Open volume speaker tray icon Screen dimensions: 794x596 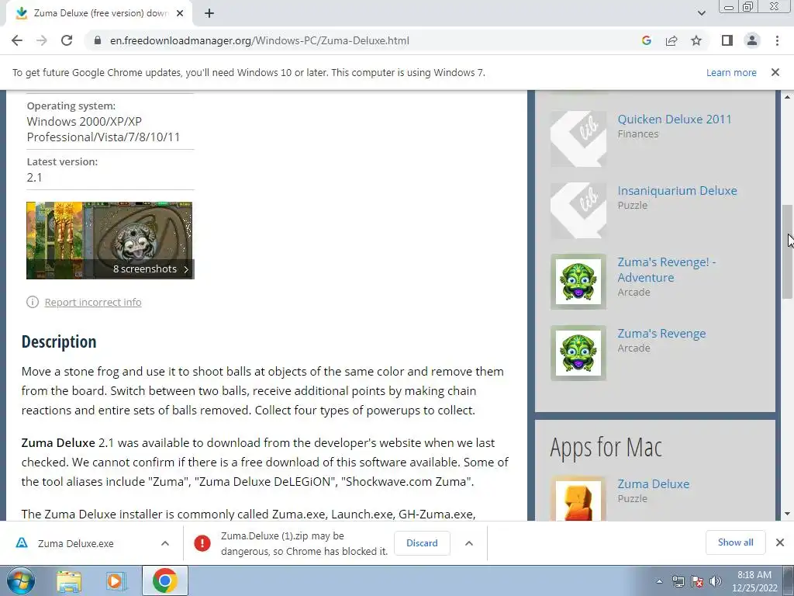tap(716, 581)
